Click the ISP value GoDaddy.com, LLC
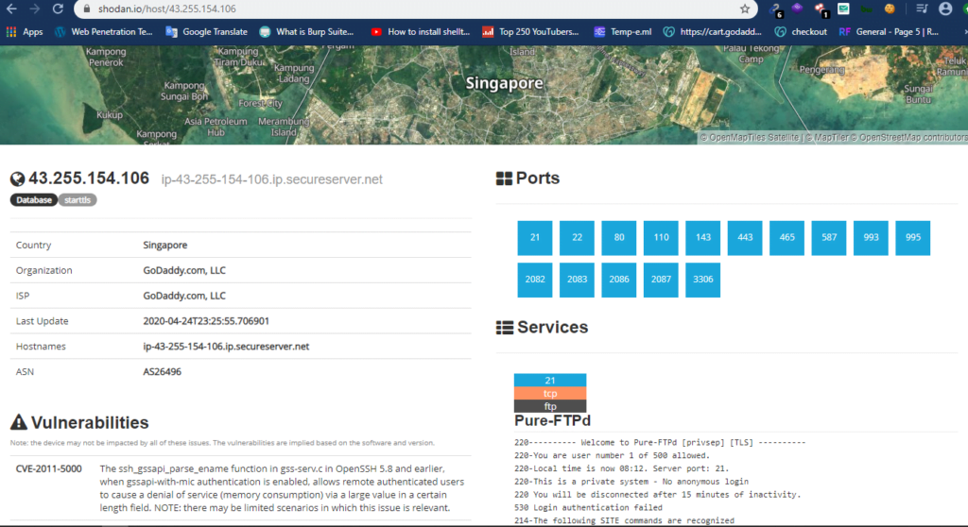The image size is (968, 527). [x=184, y=296]
